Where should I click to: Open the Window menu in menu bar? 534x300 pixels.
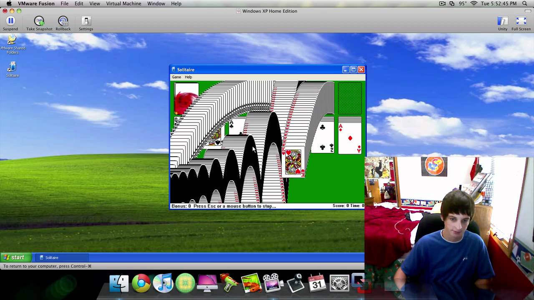pos(156,4)
